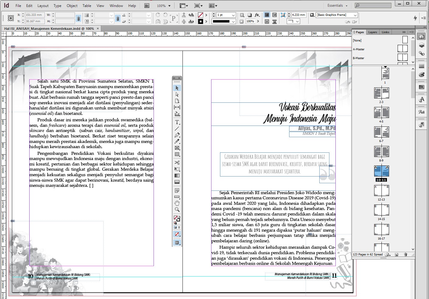Select the Hand tool
429x299 pixels.
177,203
